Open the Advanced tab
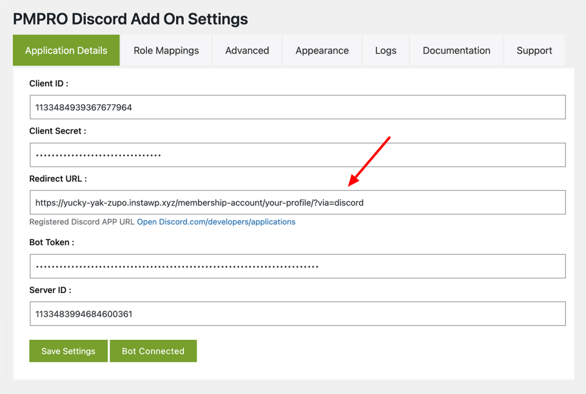Viewport: 586px width, 394px height. pos(247,50)
